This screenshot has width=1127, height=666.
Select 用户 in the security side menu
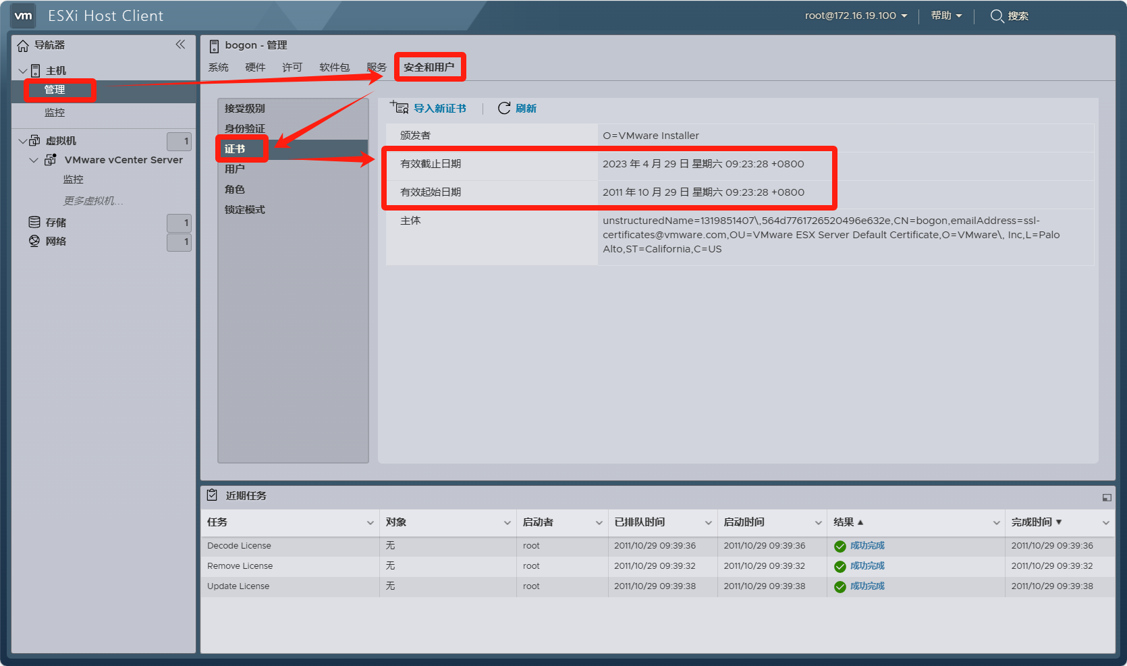tap(235, 169)
